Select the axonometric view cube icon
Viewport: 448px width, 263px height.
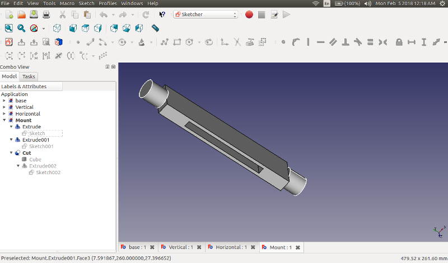pos(57,28)
